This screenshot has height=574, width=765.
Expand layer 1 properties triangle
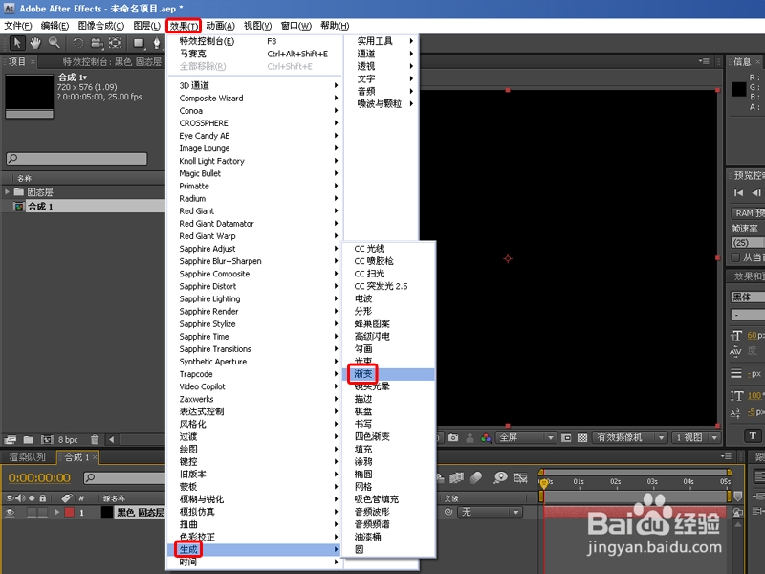click(x=57, y=513)
